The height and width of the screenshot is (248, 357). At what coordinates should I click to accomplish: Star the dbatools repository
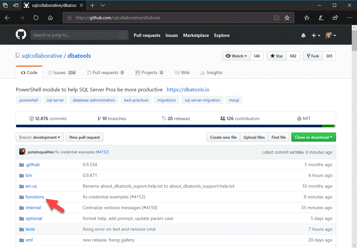[x=277, y=56]
